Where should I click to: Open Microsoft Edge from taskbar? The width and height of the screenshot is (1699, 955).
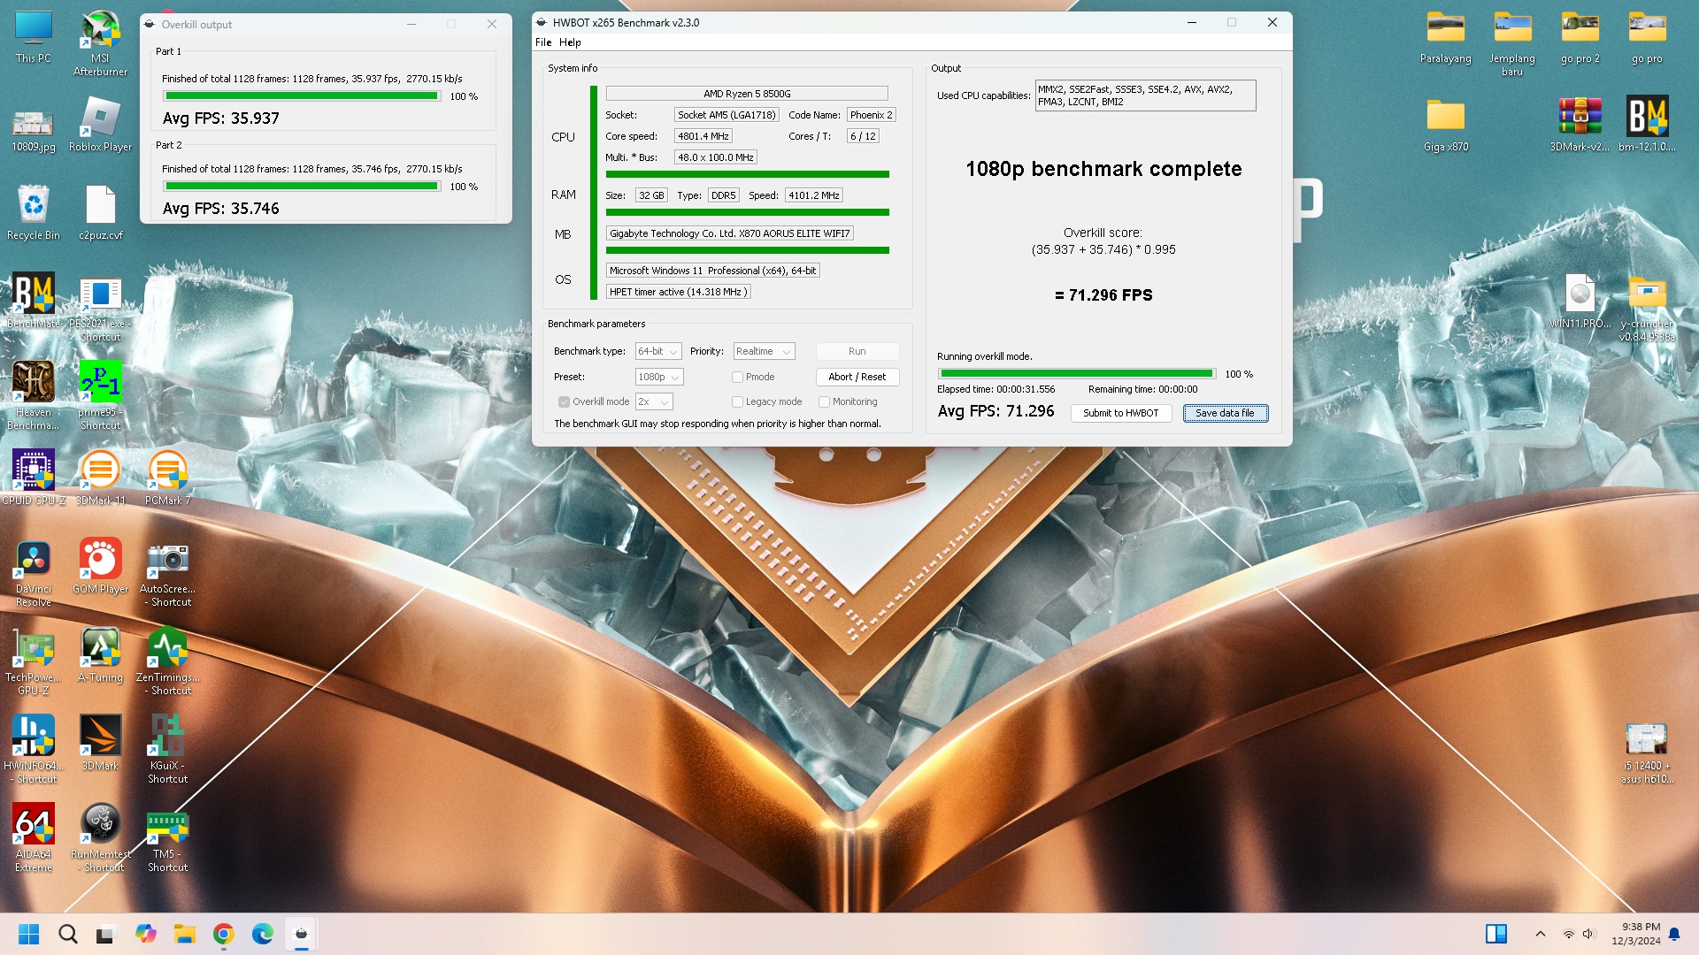pyautogui.click(x=262, y=934)
